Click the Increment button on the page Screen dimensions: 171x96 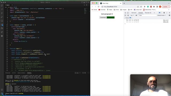pos(103,17)
